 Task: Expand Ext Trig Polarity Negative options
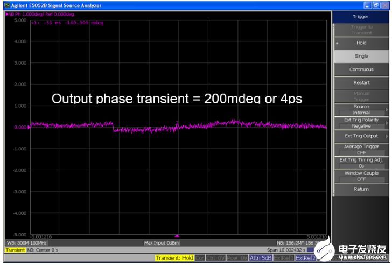361,123
